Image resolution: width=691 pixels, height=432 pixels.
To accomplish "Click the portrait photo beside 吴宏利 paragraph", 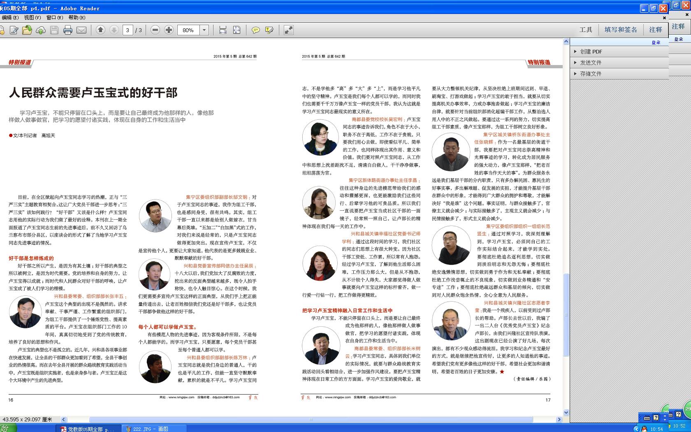I will pyautogui.click(x=320, y=137).
